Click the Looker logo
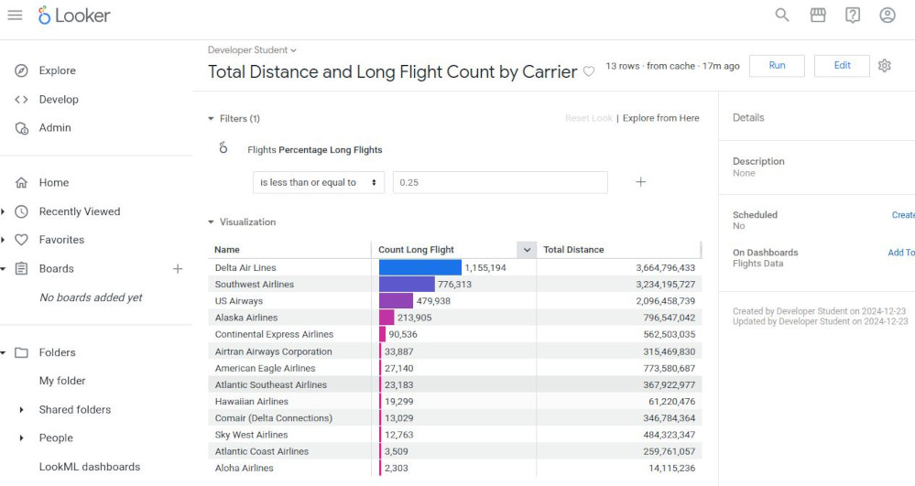 tap(74, 16)
